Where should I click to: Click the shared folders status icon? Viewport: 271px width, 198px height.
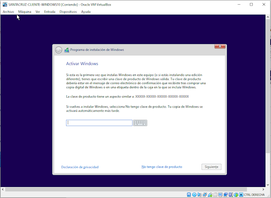[x=215, y=195]
